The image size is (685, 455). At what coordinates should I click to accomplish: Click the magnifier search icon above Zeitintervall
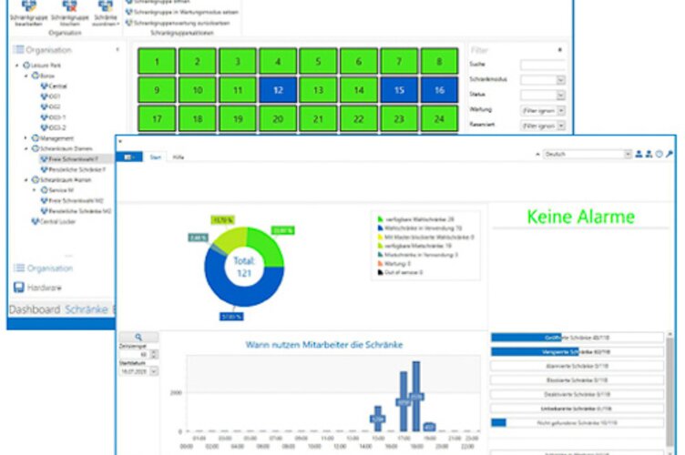point(139,337)
